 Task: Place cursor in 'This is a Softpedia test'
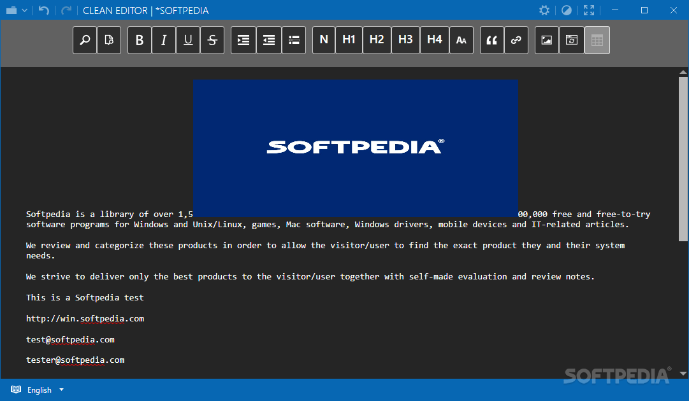pos(85,297)
